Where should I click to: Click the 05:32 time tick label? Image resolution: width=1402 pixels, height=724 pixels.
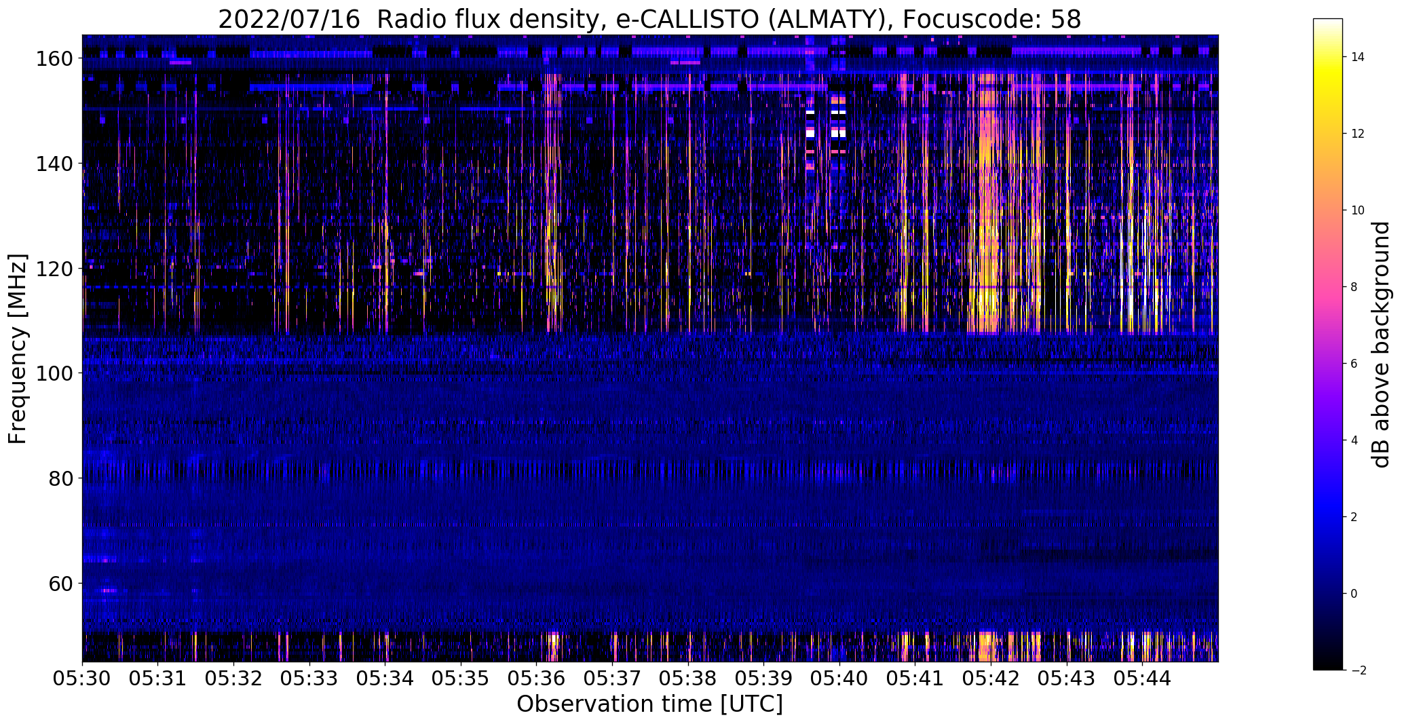(234, 679)
